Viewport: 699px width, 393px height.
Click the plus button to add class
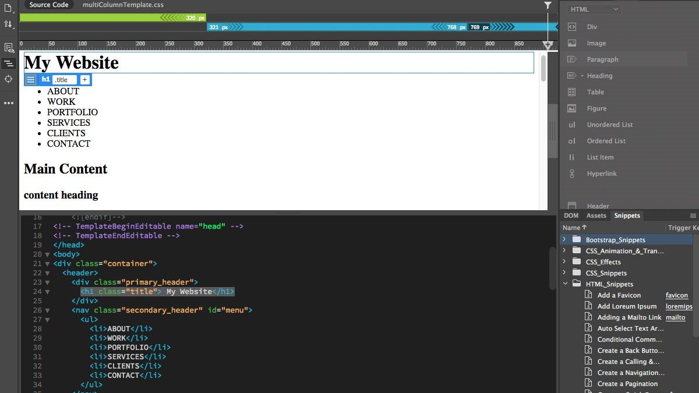[84, 80]
